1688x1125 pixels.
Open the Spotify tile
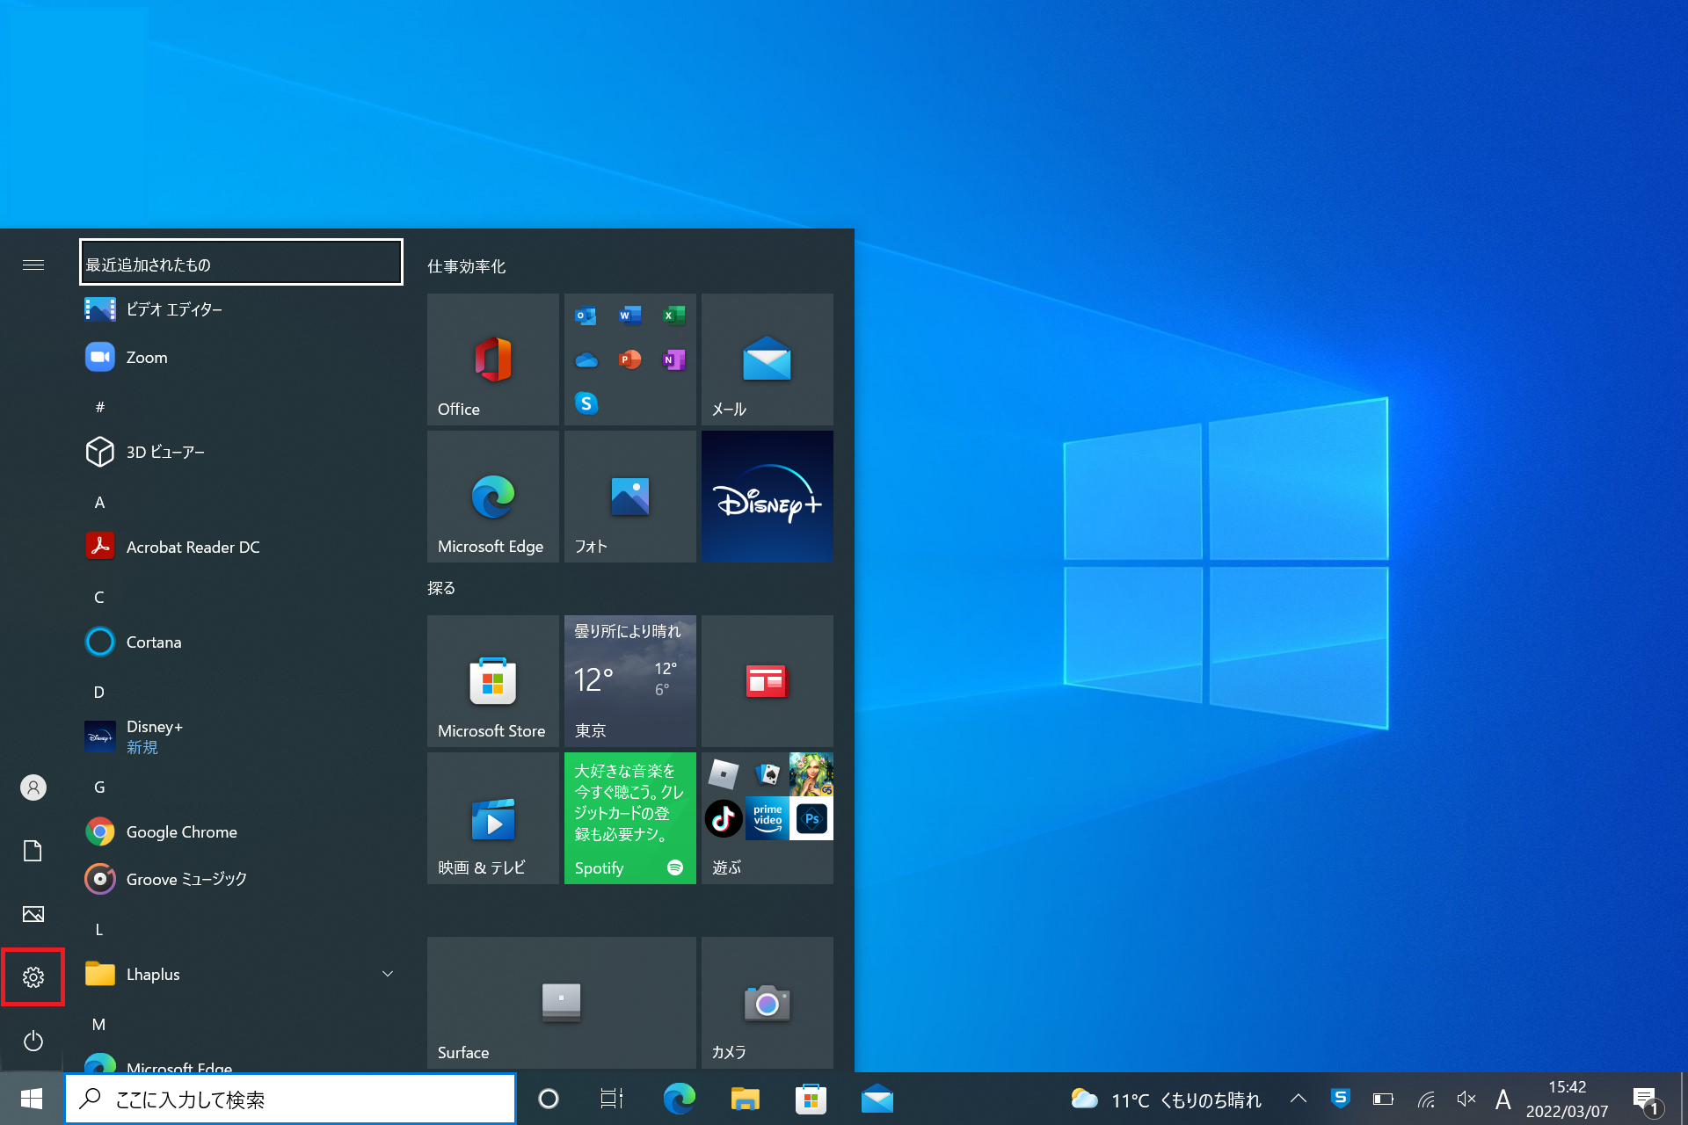point(629,818)
